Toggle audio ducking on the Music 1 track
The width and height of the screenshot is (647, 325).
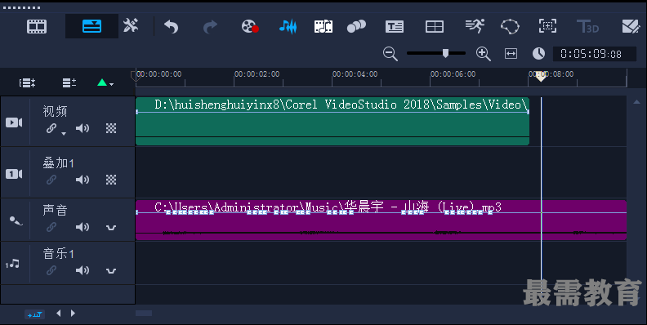click(111, 270)
